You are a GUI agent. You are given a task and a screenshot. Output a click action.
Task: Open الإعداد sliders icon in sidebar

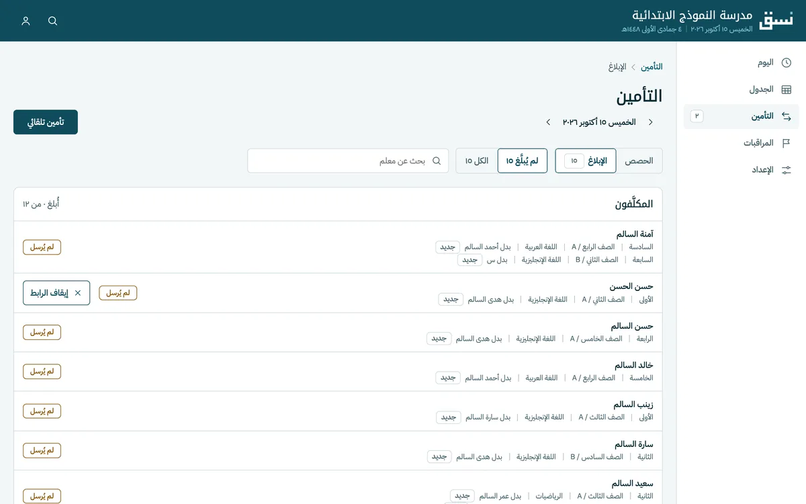tap(787, 170)
